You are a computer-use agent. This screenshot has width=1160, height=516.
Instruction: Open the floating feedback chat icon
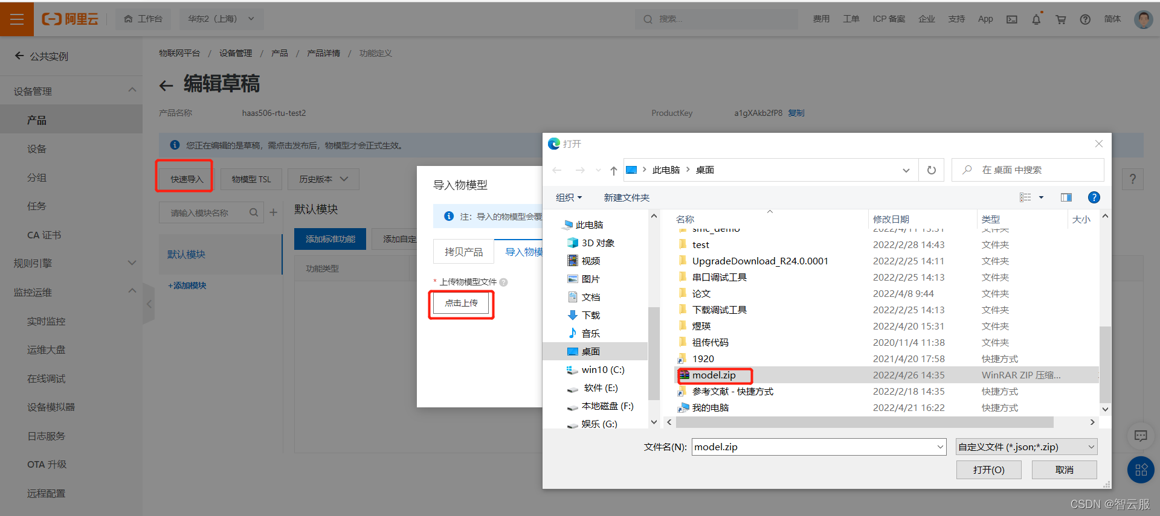point(1141,436)
